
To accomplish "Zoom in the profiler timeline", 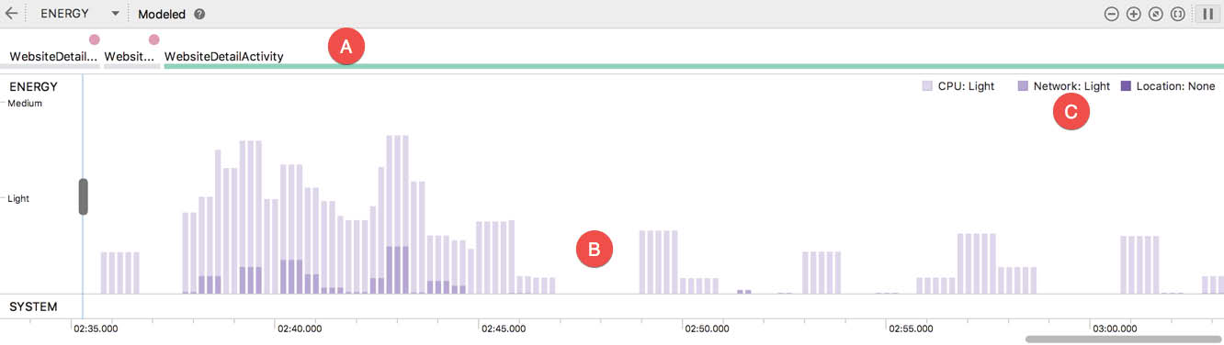I will coord(1134,14).
